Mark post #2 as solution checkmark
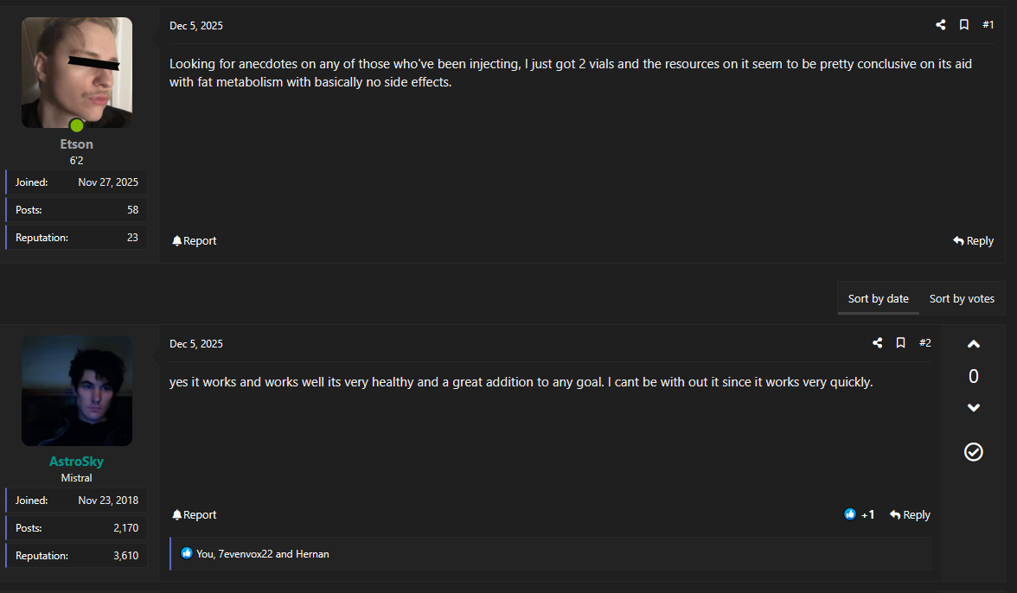This screenshot has height=593, width=1017. pyautogui.click(x=974, y=452)
